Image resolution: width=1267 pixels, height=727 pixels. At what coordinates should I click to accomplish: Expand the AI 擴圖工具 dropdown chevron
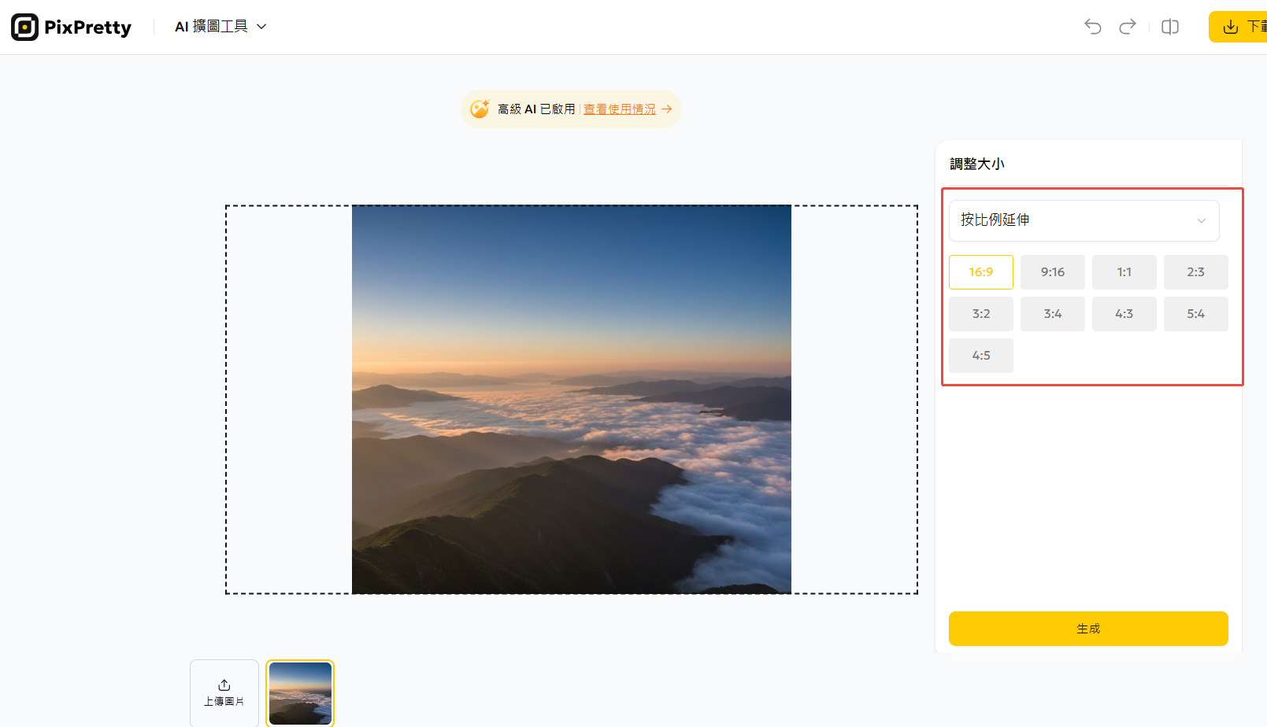(261, 26)
